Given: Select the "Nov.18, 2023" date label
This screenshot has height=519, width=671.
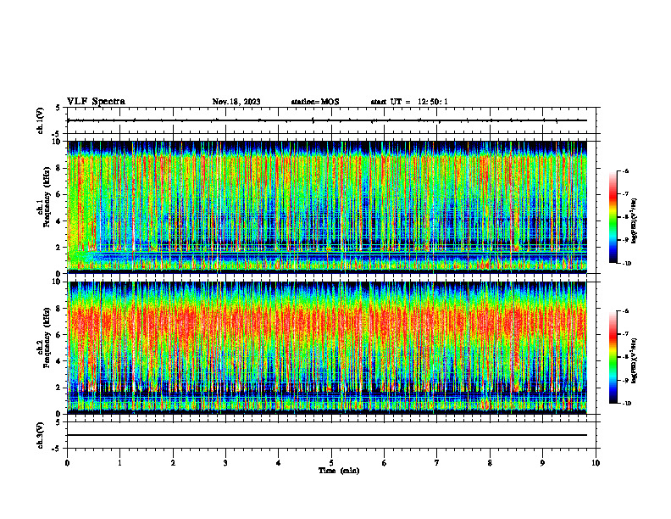Looking at the screenshot, I should coord(236,102).
